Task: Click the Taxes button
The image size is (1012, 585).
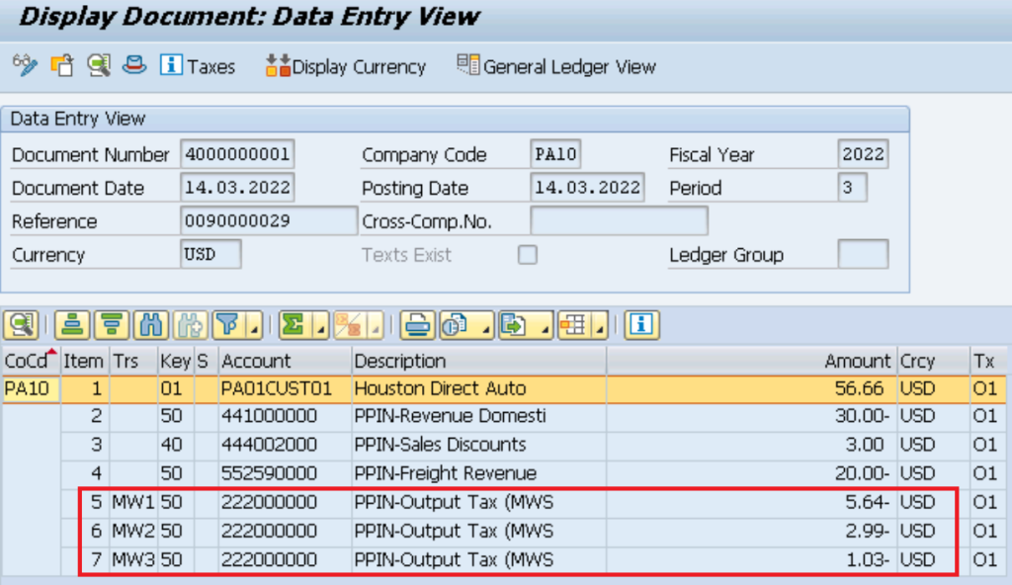Action: pyautogui.click(x=199, y=66)
